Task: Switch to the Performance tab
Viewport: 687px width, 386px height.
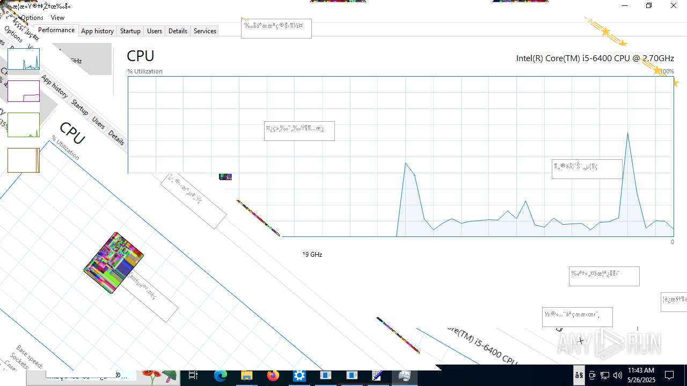Action: (56, 30)
